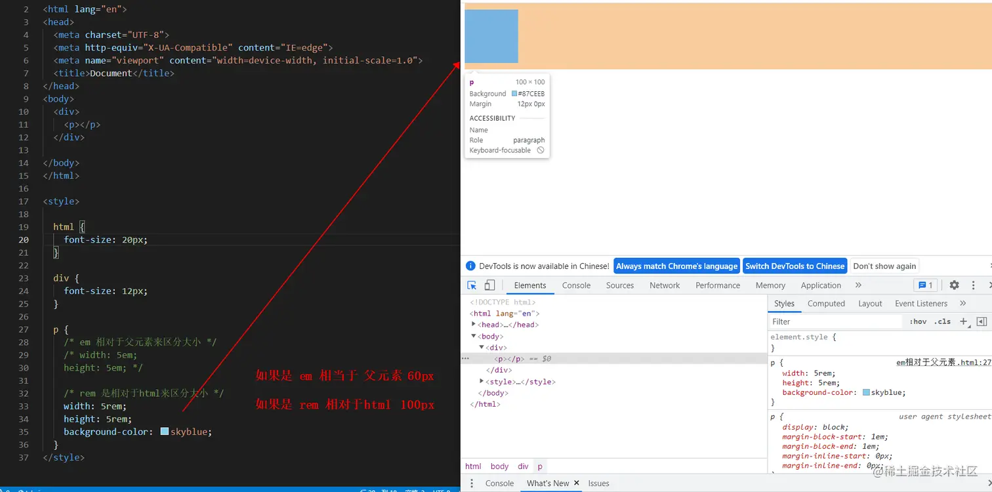
Task: Toggle the device toolbar icon
Action: click(x=489, y=285)
